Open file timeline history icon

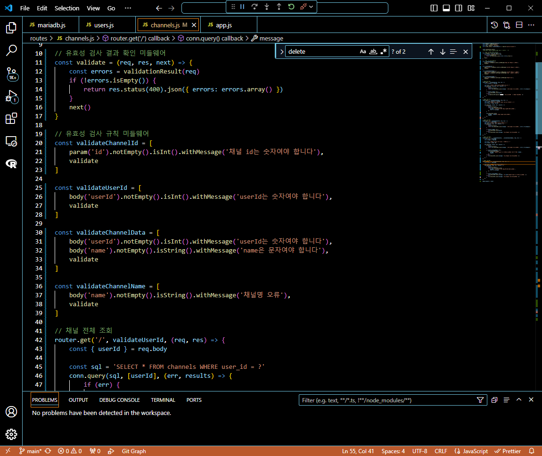pyautogui.click(x=494, y=25)
